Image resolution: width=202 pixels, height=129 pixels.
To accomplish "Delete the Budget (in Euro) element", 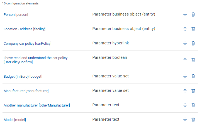I will tap(193, 76).
